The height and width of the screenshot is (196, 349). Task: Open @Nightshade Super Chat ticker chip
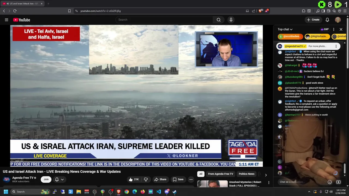tap(317, 36)
